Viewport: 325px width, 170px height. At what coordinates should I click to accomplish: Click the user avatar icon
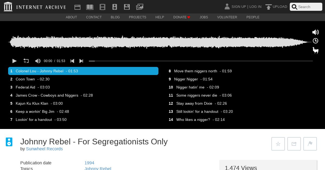pos(227,6)
